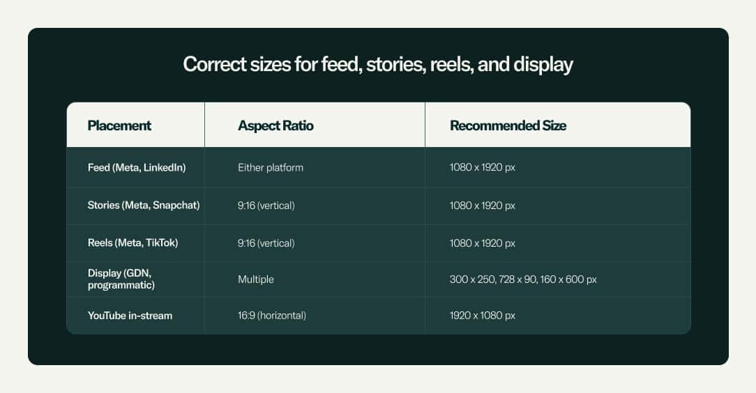Select the Placement column header
The image size is (756, 393).
tap(119, 126)
